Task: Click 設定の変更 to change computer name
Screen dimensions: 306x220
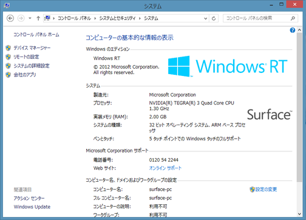Action: [266, 190]
